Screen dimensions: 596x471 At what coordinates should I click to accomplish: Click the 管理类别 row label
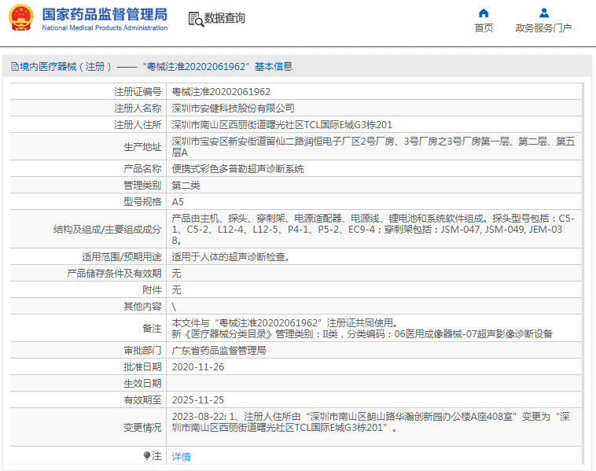[x=142, y=186]
